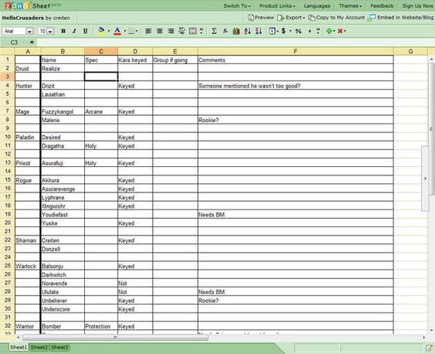The height and width of the screenshot is (354, 435).
Task: Open the Themes menu
Action: [x=350, y=6]
